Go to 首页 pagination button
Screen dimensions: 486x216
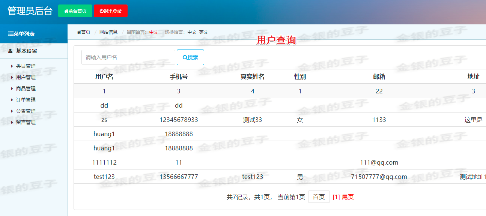319,197
